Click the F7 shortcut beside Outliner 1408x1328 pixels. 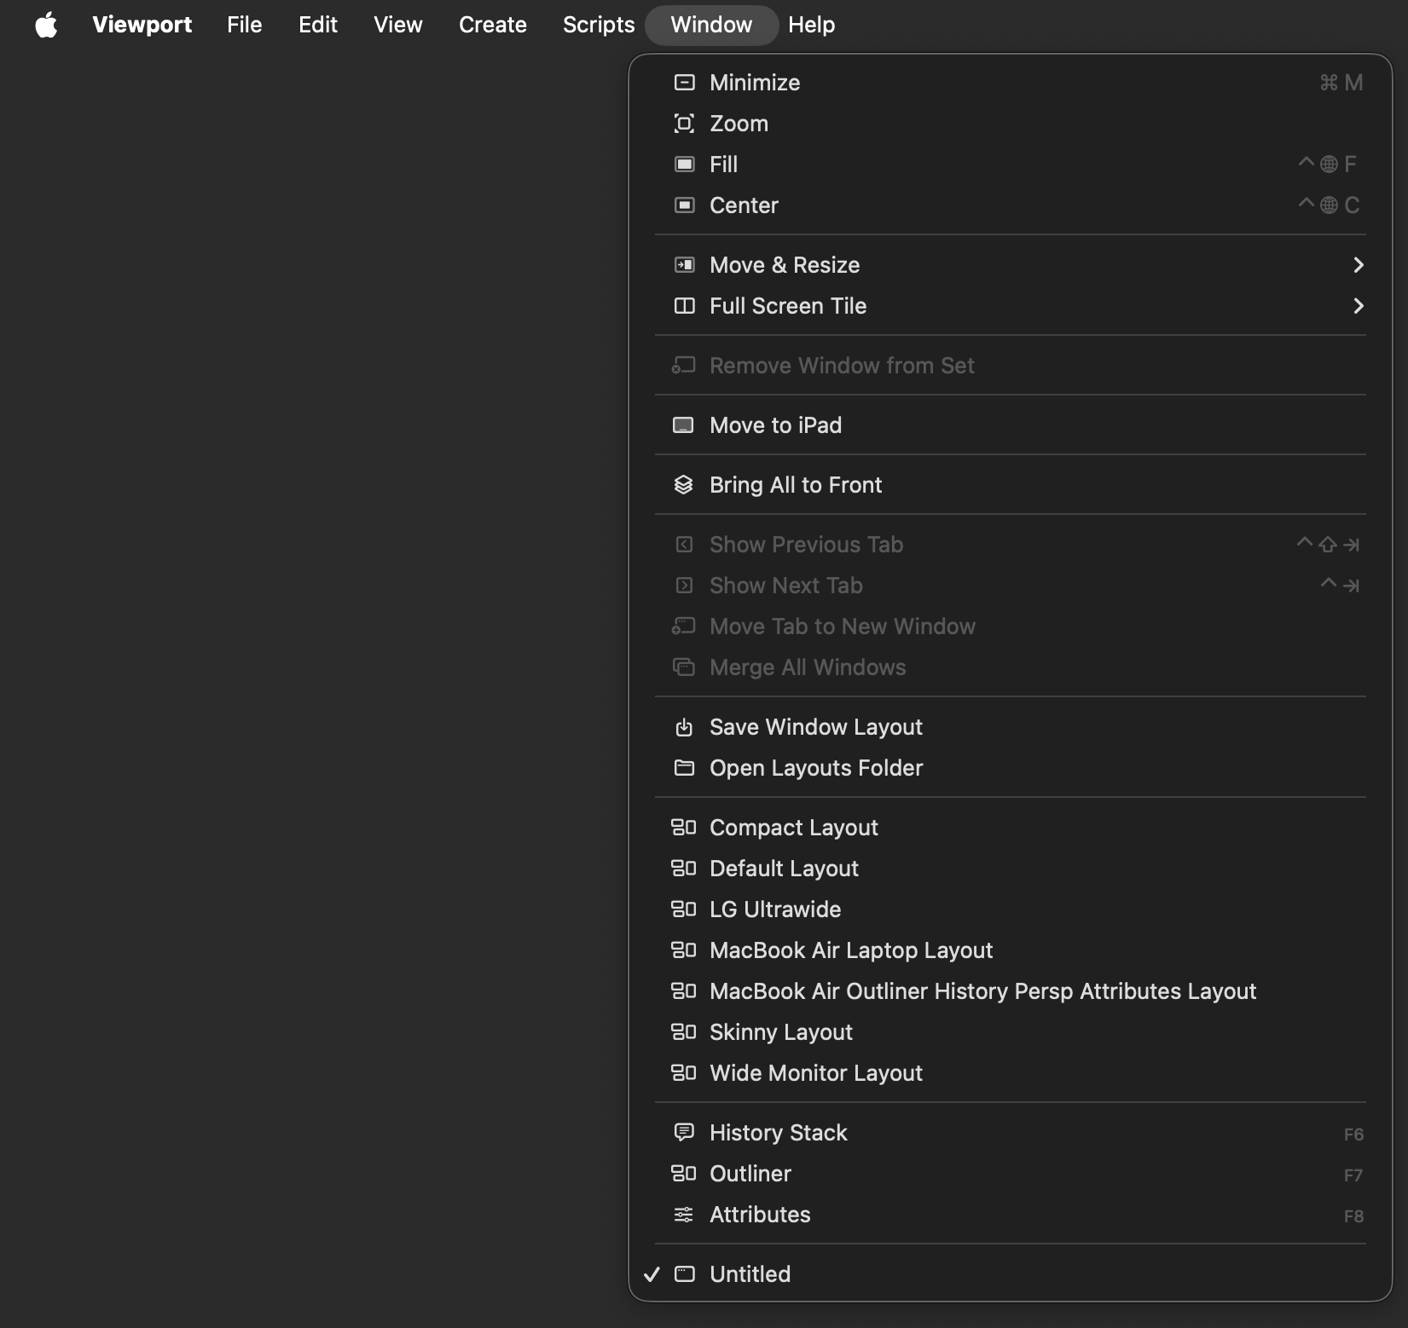pyautogui.click(x=1353, y=1175)
